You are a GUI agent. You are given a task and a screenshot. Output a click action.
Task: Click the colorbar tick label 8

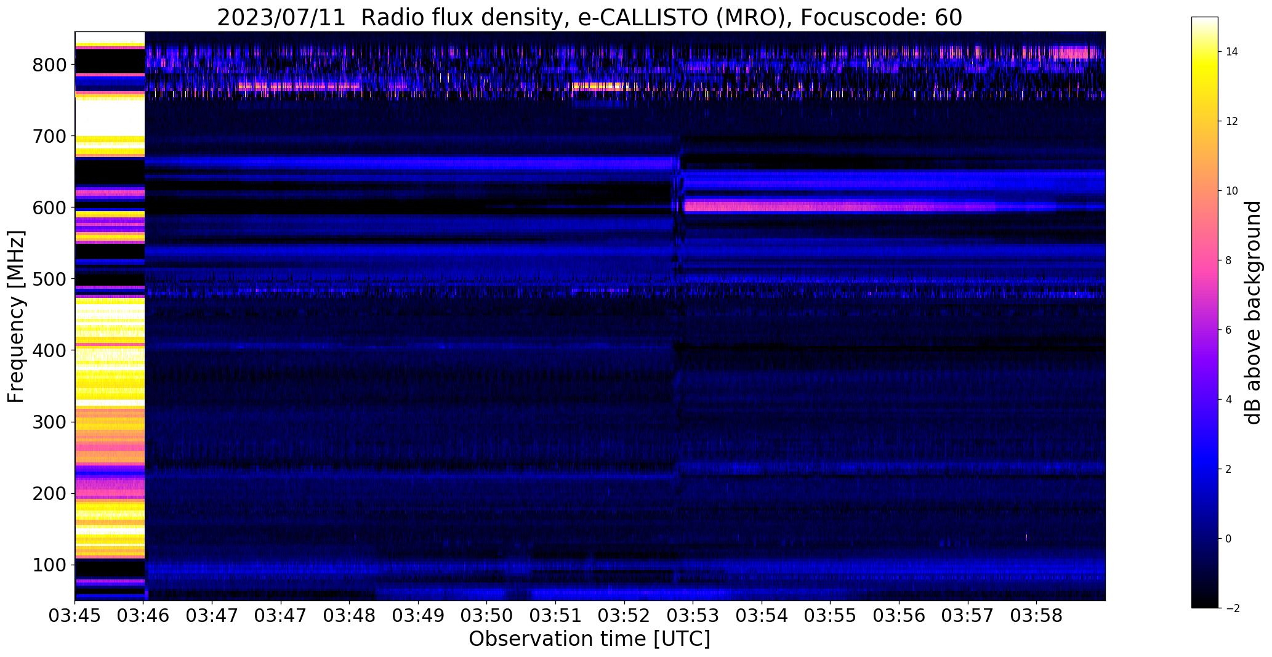tap(1229, 260)
